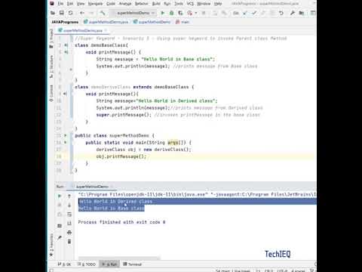Click the Debug bug icon in toolbar
Viewport: 362px width, 272px height.
[171, 13]
